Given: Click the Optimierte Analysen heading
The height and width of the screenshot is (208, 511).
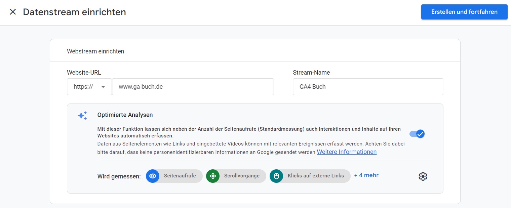Looking at the screenshot, I should pyautogui.click(x=125, y=115).
